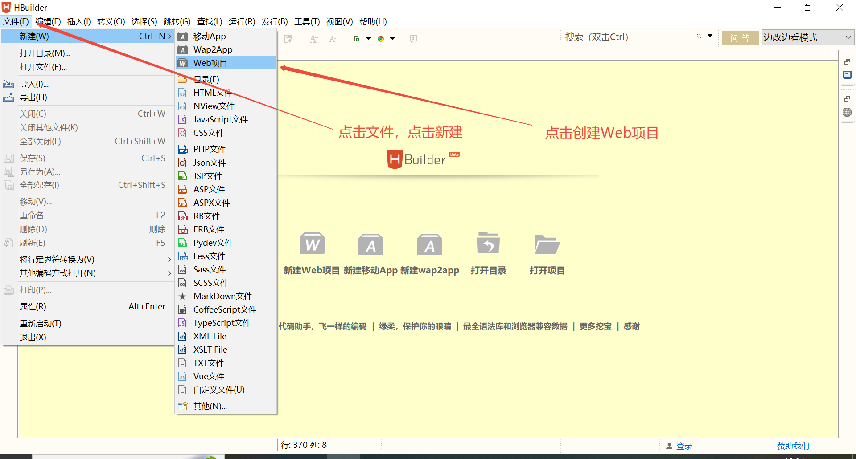Image resolution: width=856 pixels, height=459 pixels.
Task: Click the 新建移动App icon on welcome page
Action: pos(370,244)
